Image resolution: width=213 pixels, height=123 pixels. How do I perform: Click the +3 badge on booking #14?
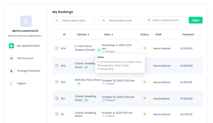point(99,50)
